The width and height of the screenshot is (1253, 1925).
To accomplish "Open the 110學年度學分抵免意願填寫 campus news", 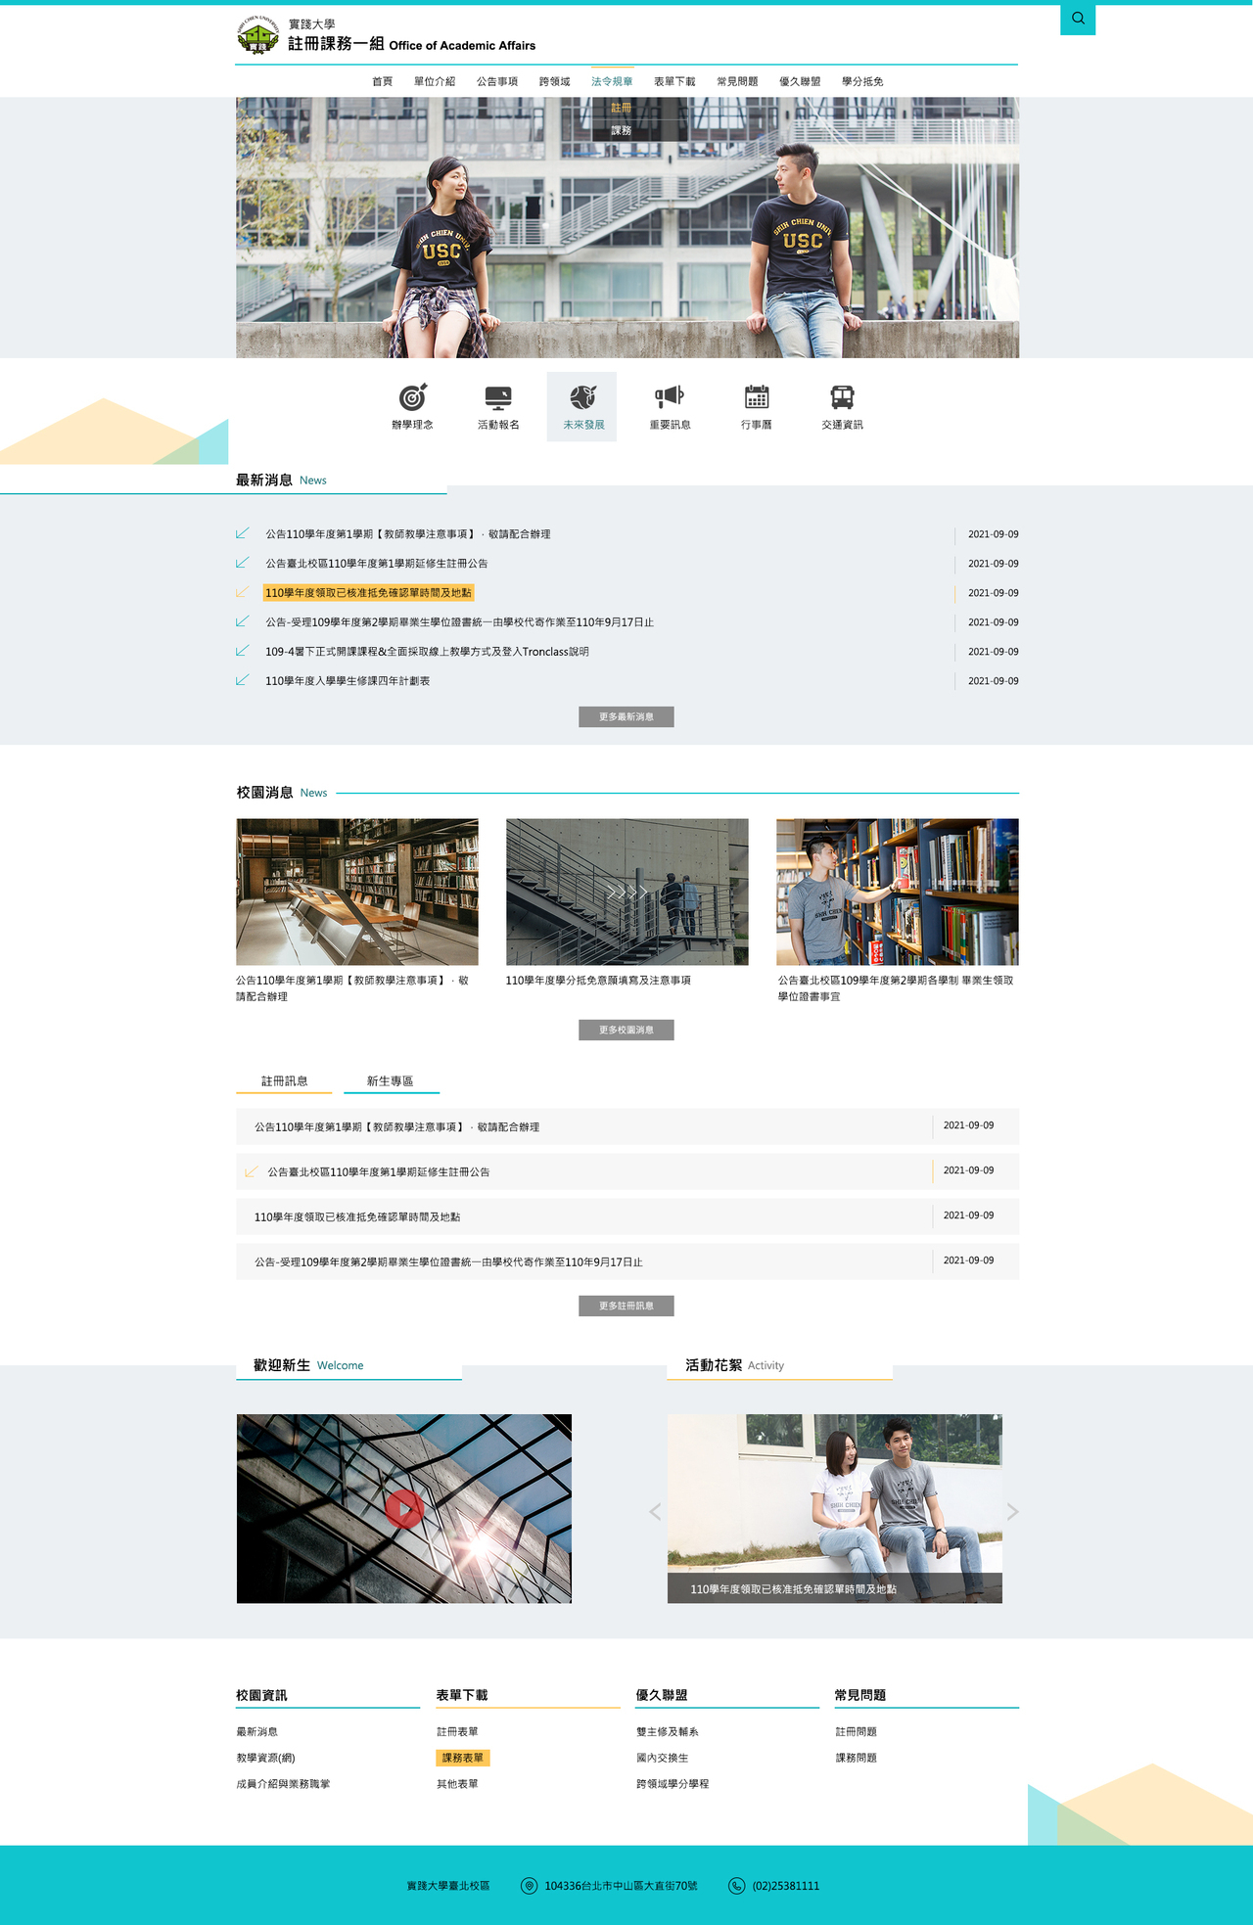I will (x=598, y=980).
